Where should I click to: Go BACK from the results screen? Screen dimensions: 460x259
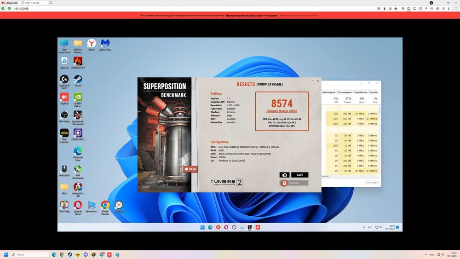pos(190,169)
